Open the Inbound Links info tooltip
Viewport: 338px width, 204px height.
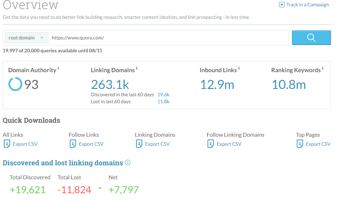tap(239, 69)
